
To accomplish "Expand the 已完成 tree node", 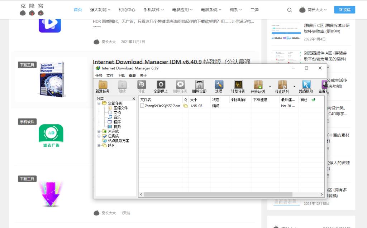I will pyautogui.click(x=99, y=136).
